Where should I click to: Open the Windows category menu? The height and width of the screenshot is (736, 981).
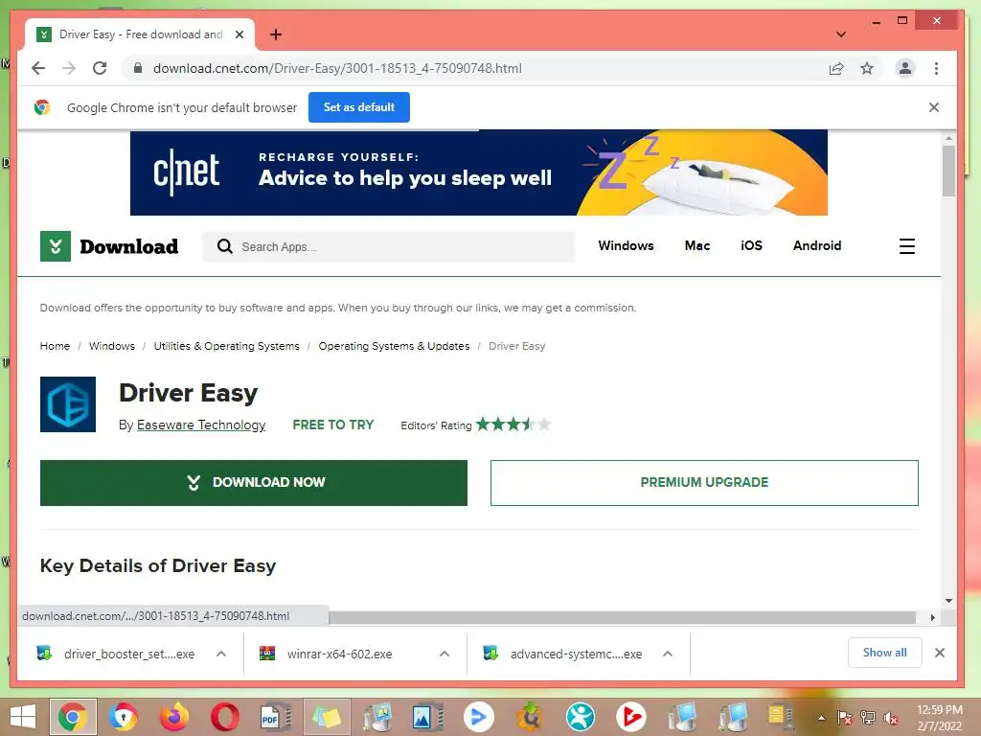[x=626, y=246]
